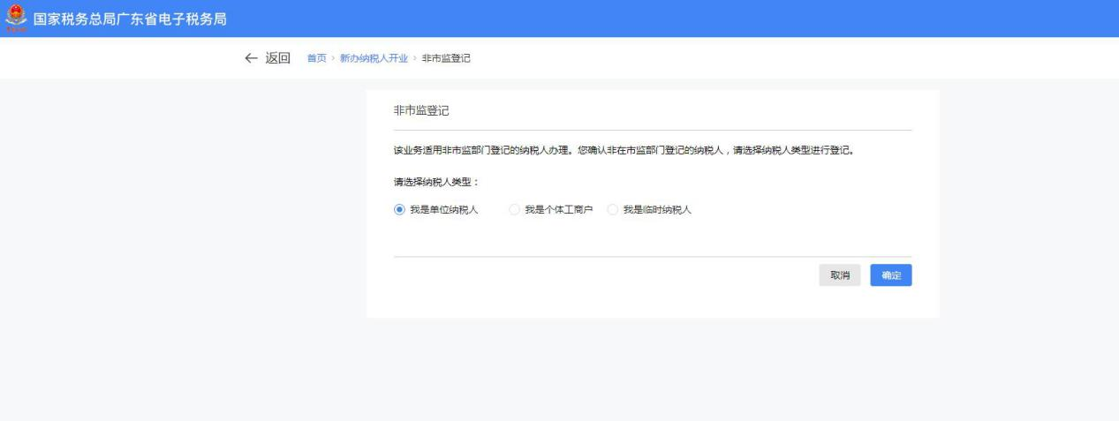1119x421 pixels.
Task: Click 非市监登记 breadcrumb item
Action: (445, 58)
